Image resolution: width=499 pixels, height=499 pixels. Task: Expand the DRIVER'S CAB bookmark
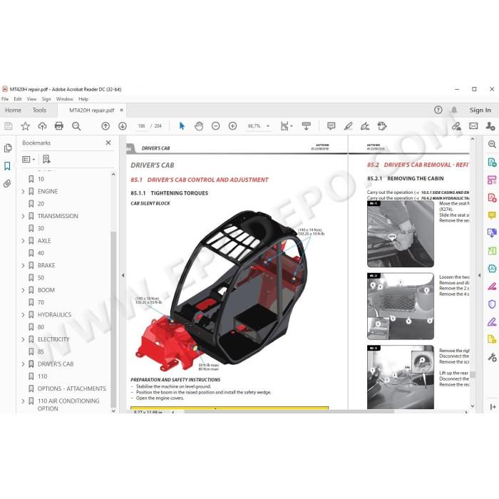pyautogui.click(x=23, y=364)
